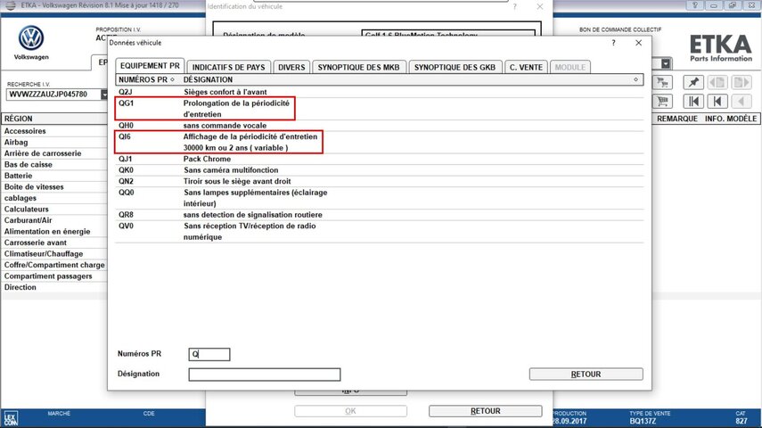Expand the VIN search dropdown
The image size is (762, 428).
104,95
